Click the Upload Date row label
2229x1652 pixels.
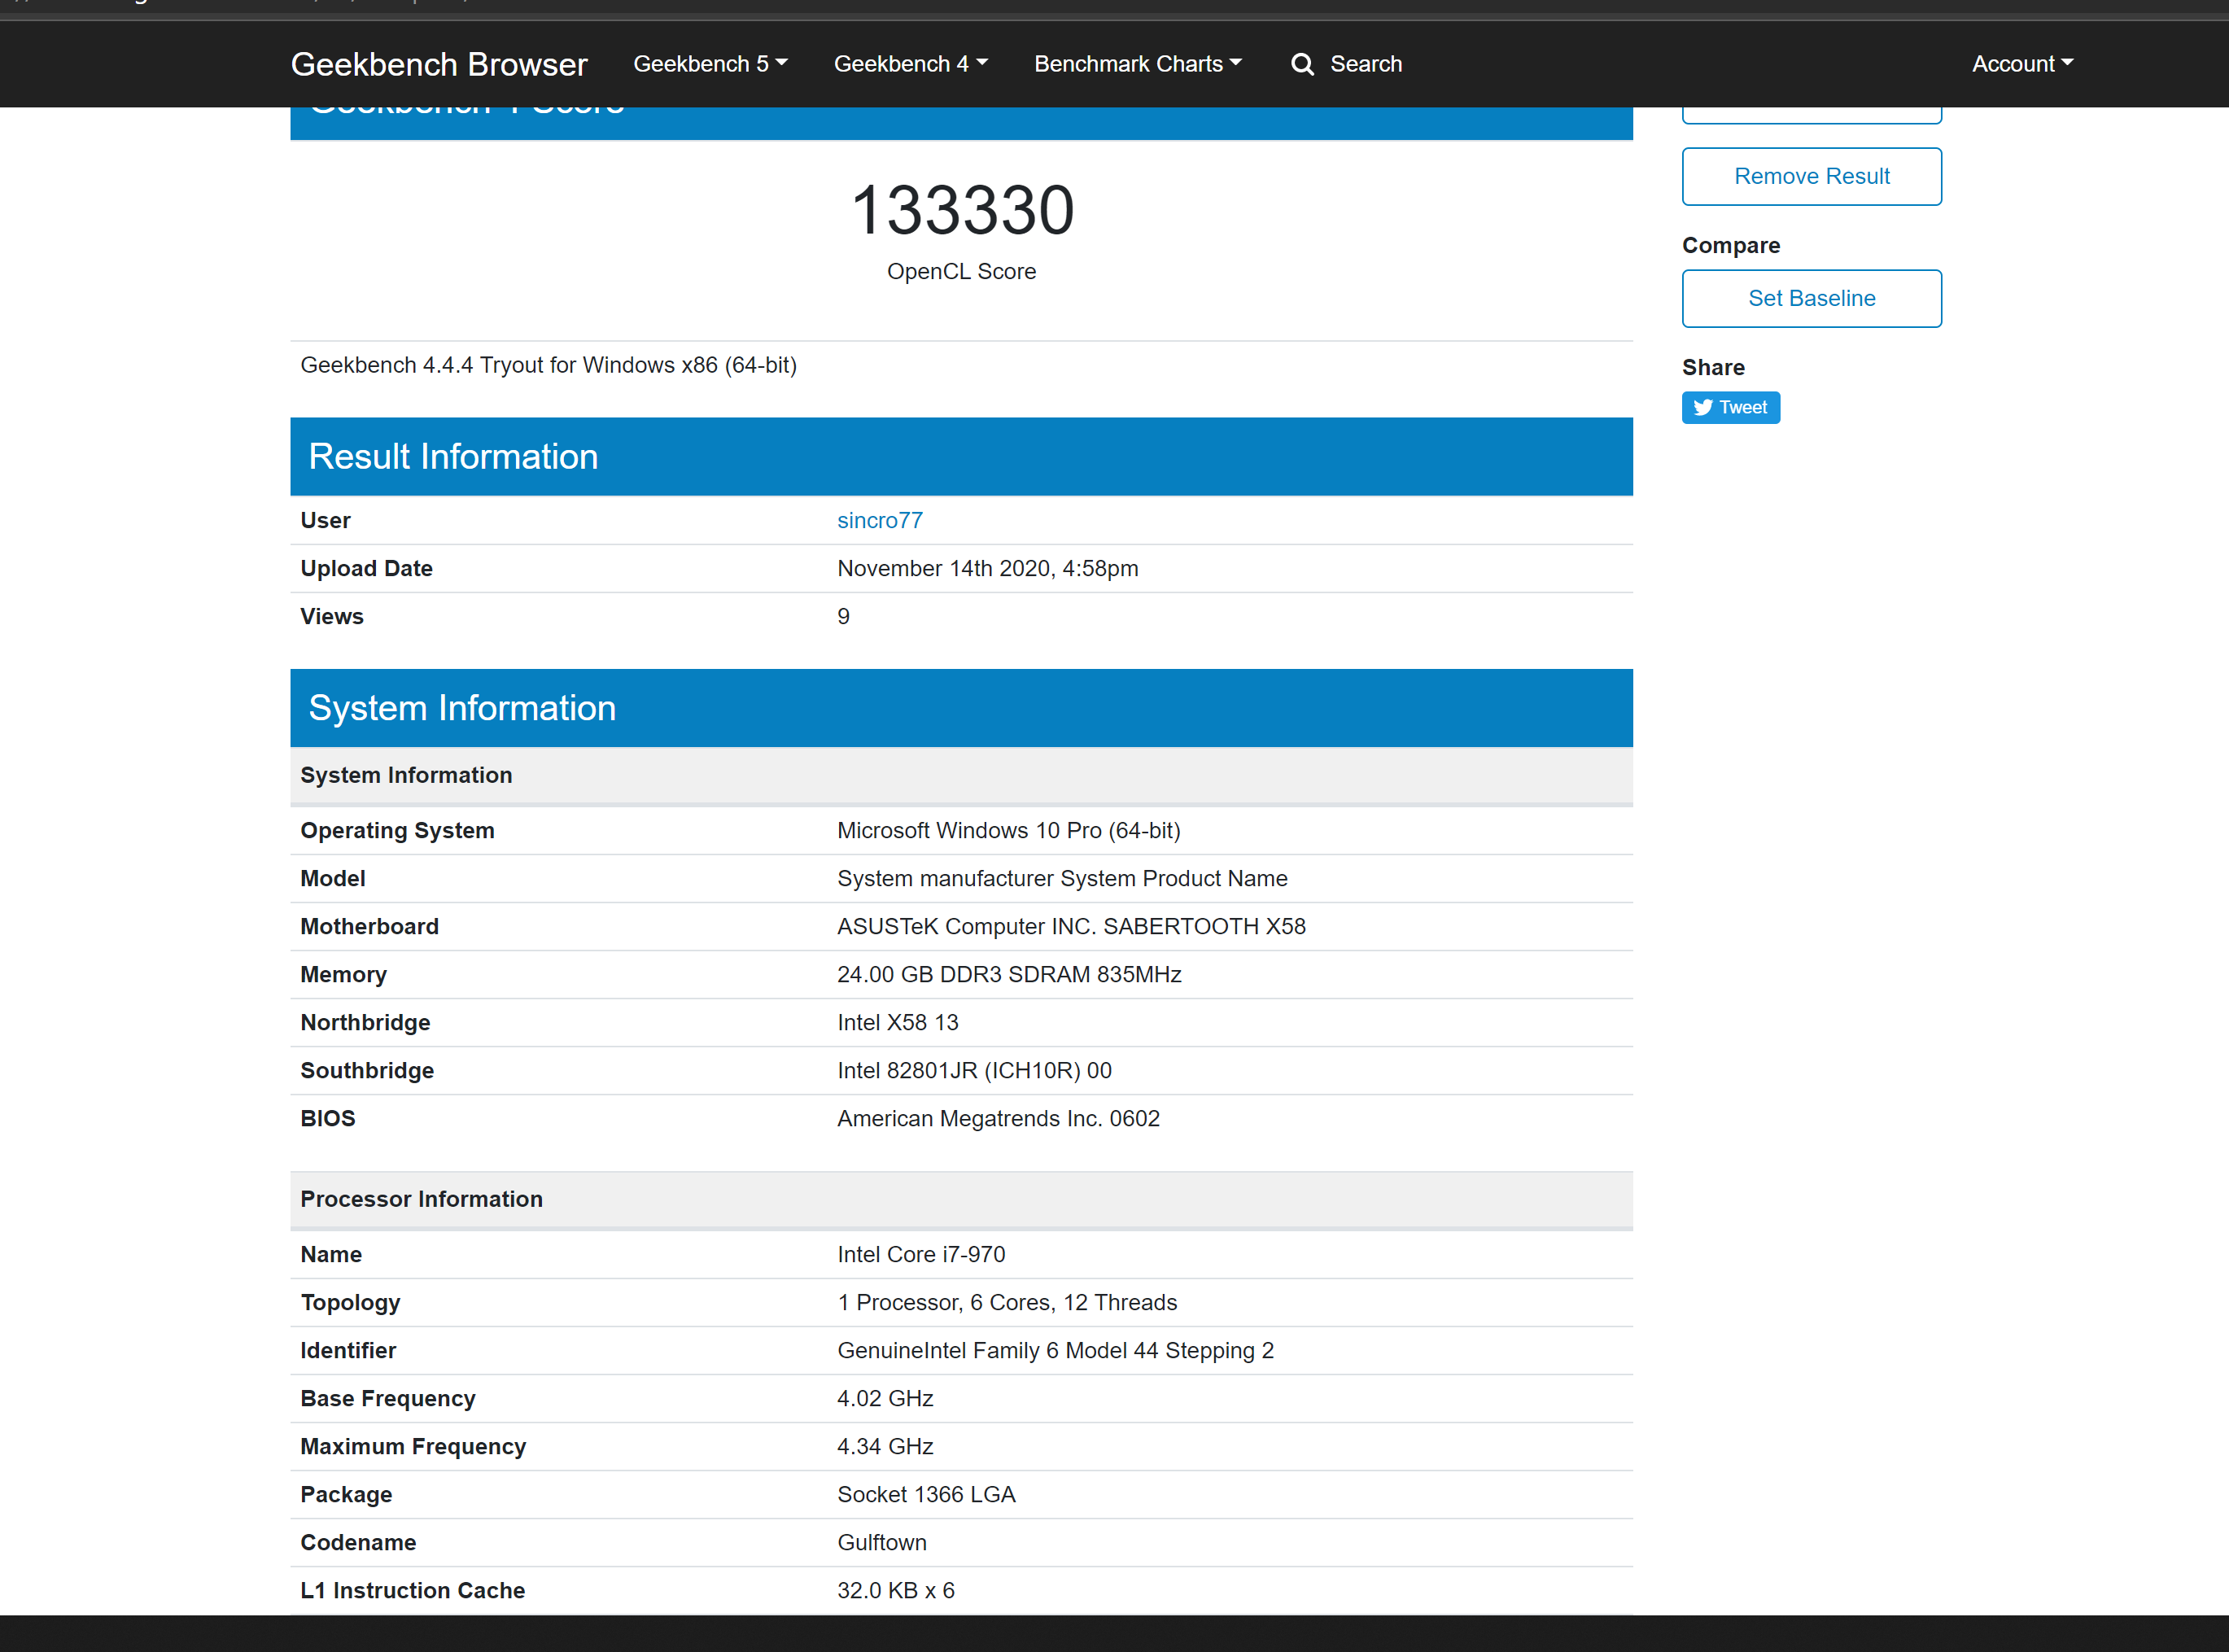[x=366, y=568]
